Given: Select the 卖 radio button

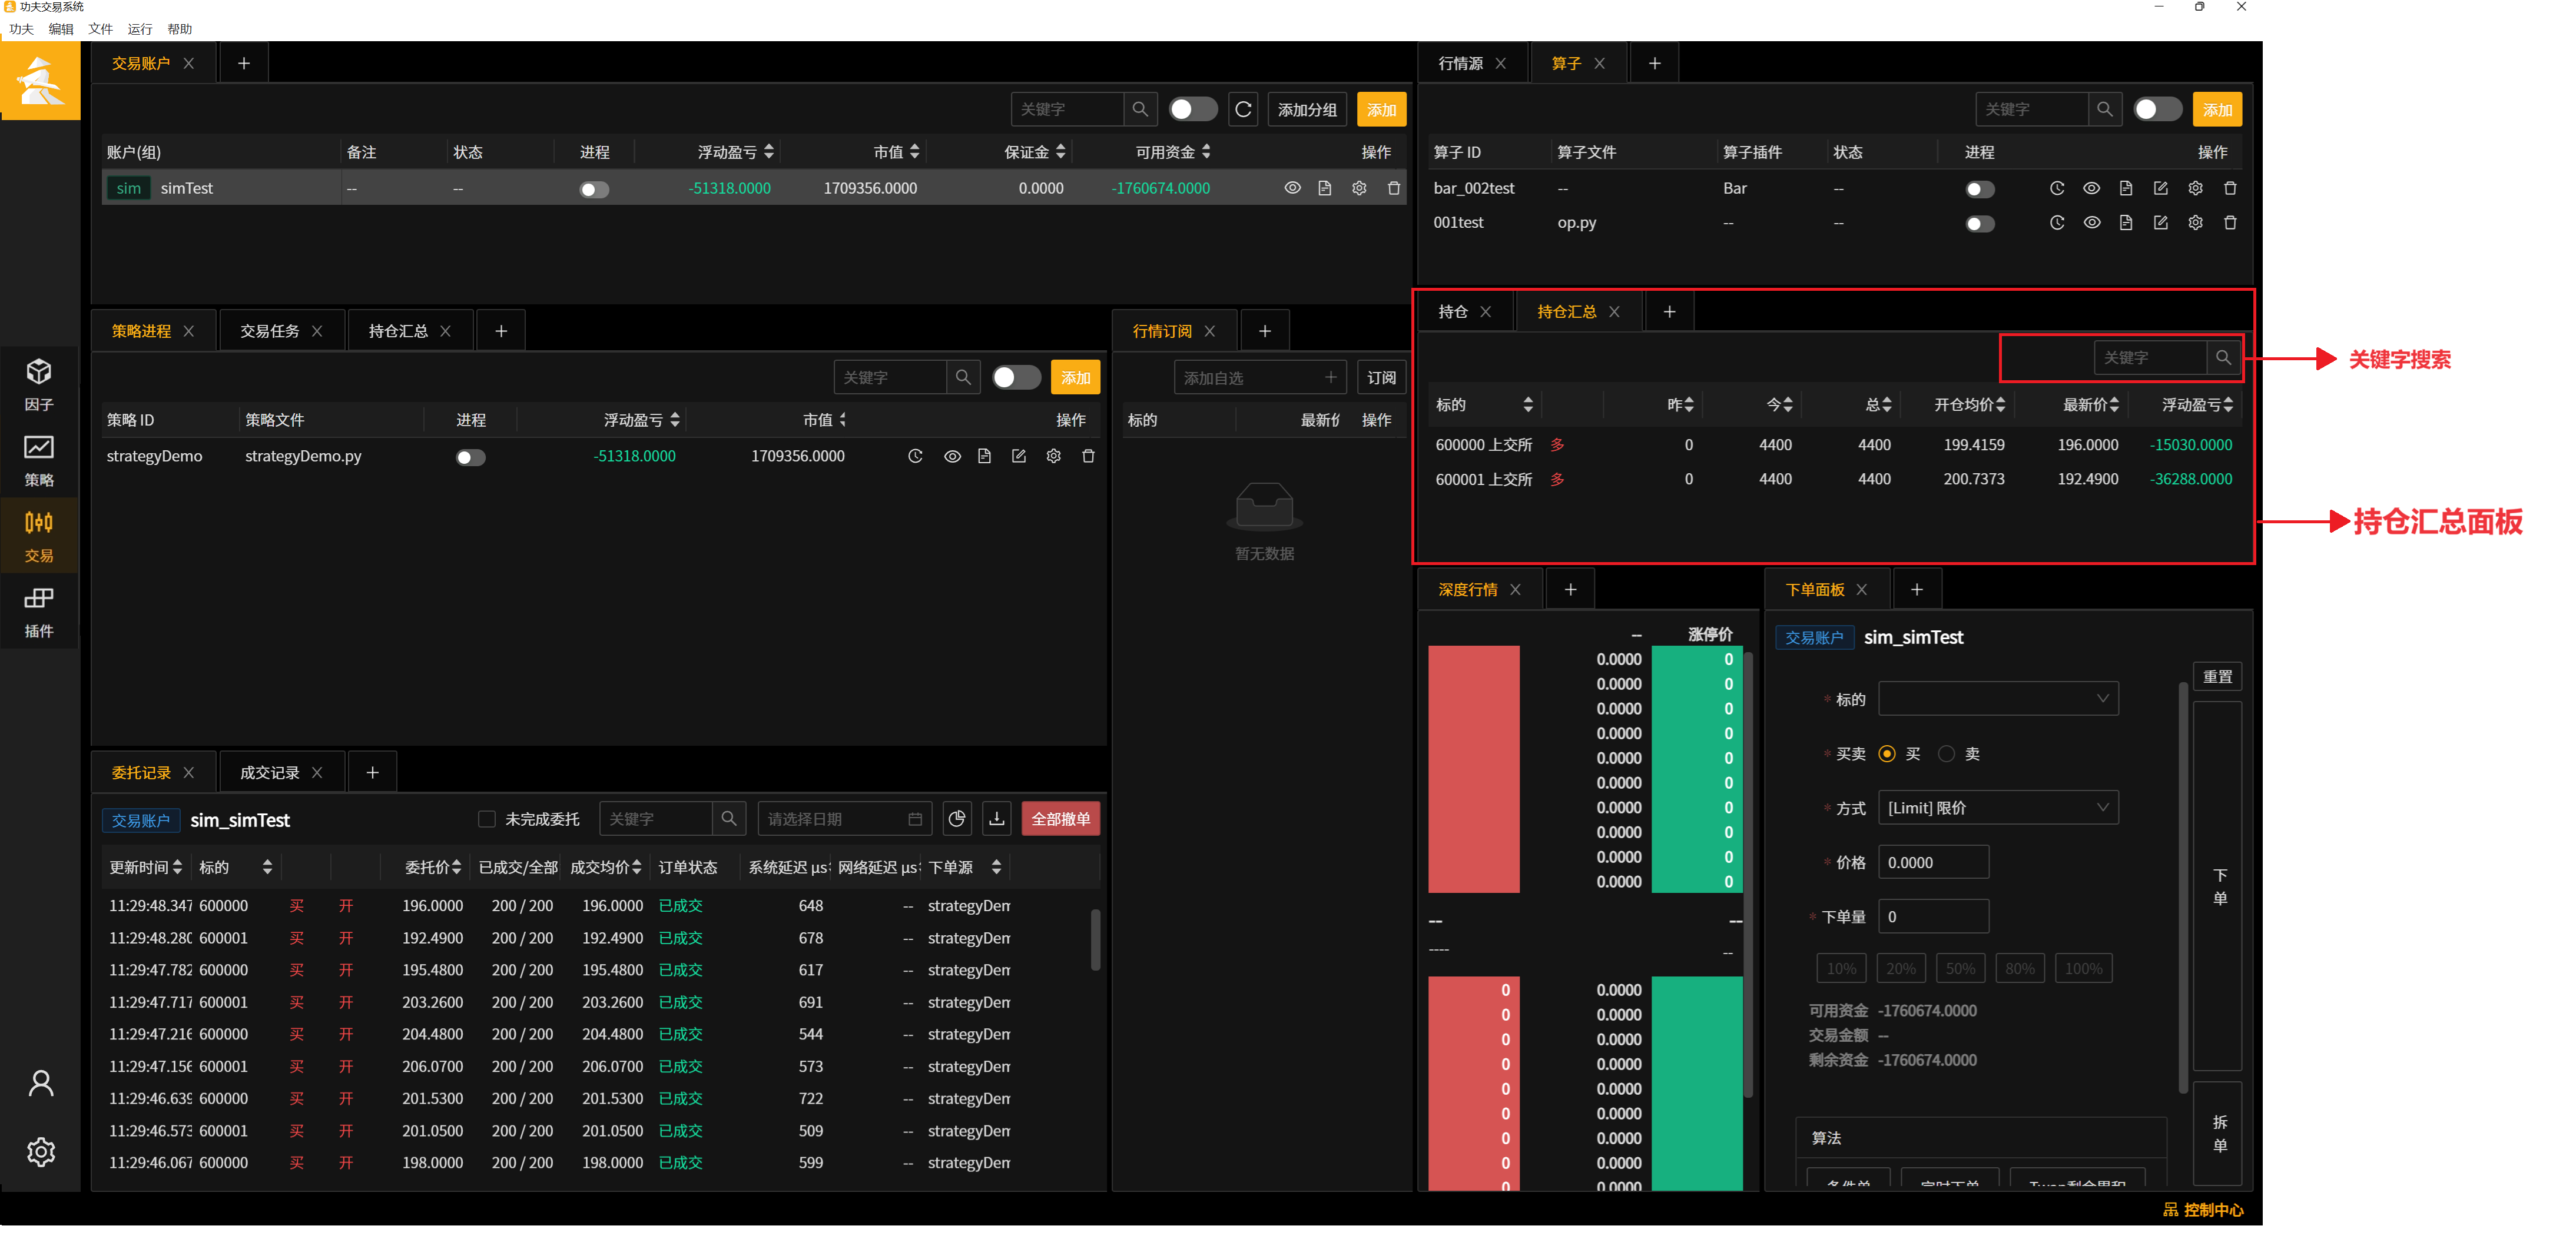Looking at the screenshot, I should pos(1946,753).
